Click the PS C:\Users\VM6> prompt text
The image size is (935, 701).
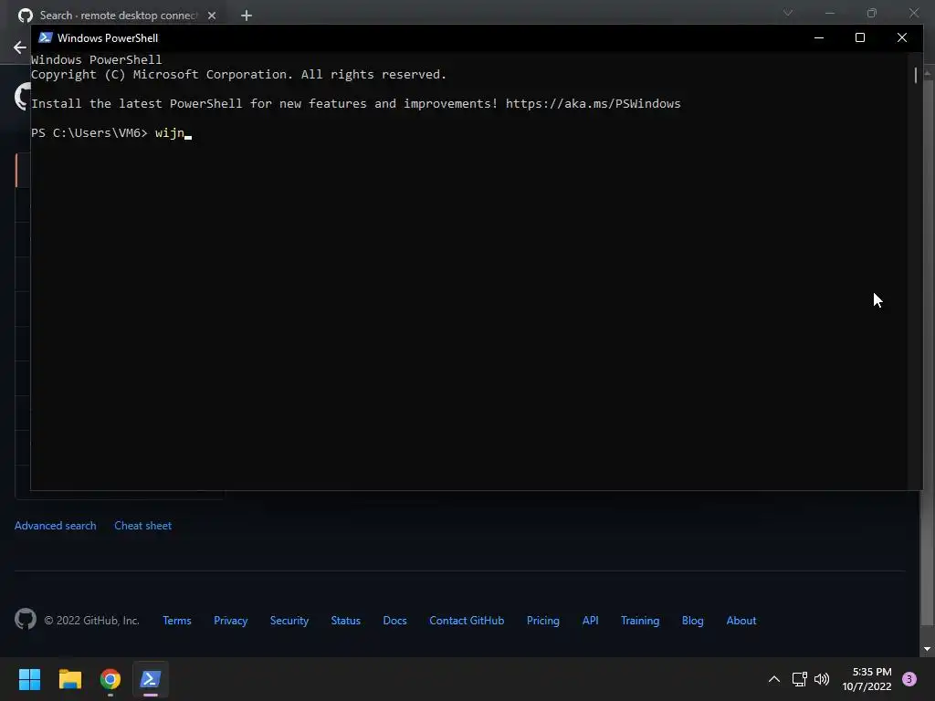(89, 133)
